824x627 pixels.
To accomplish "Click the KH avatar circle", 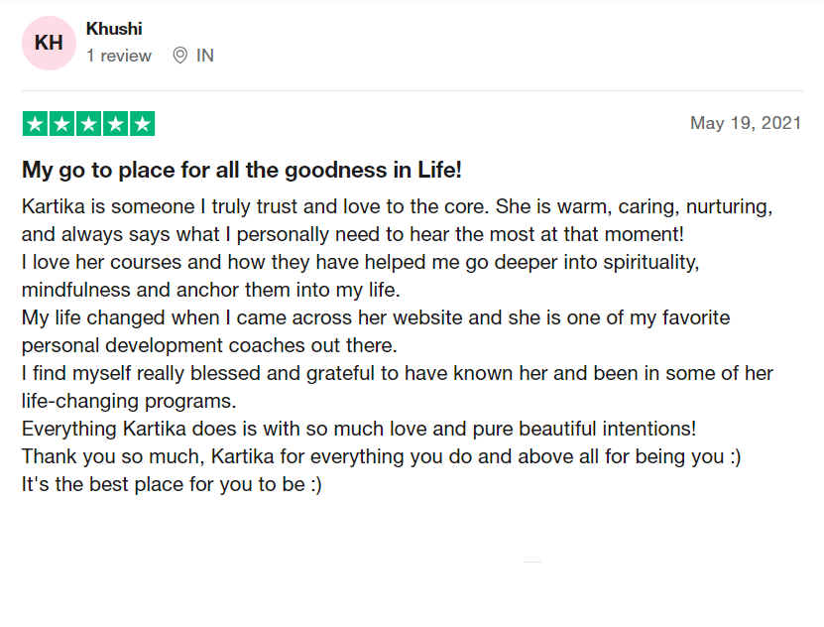I will 49,43.
